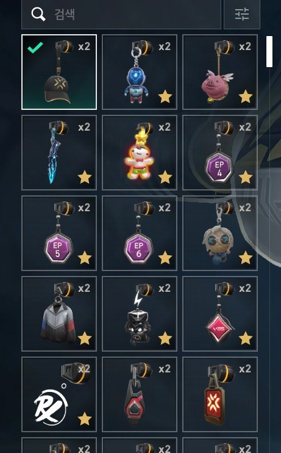Choose the black and red shield buddy

(140, 394)
